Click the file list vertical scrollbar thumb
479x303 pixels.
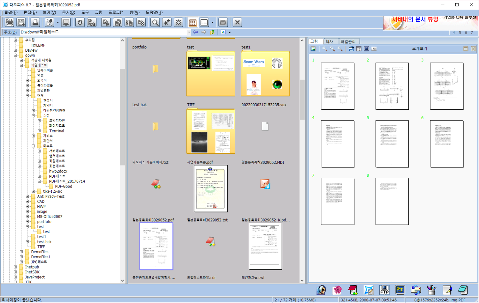point(302,100)
